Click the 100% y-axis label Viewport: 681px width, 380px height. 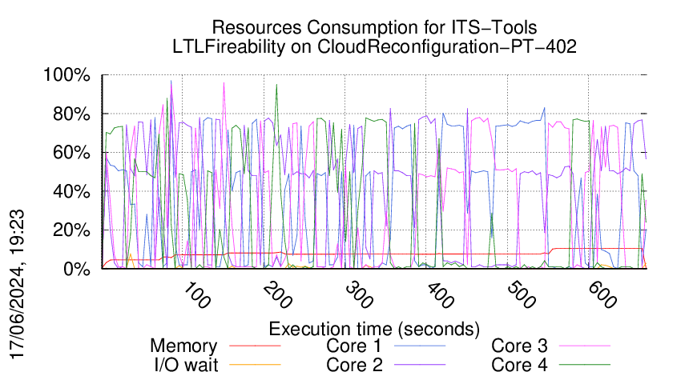tap(66, 75)
